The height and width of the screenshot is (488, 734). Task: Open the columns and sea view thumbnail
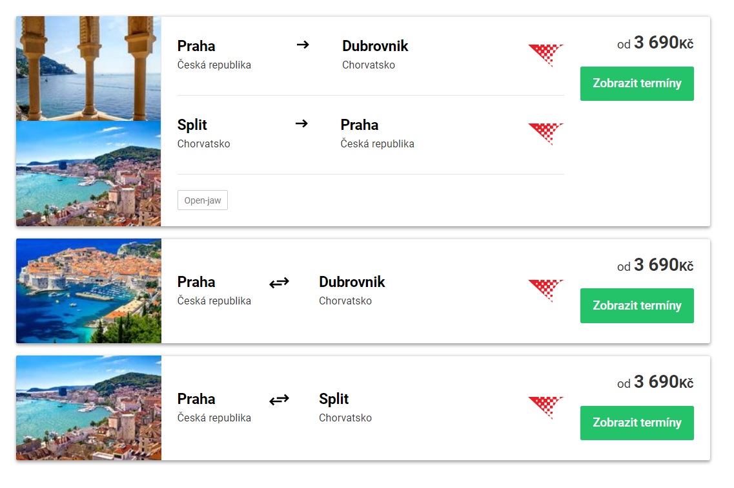point(88,69)
